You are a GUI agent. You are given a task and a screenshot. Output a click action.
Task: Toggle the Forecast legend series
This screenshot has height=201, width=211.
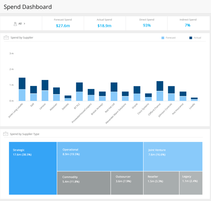pos(168,38)
